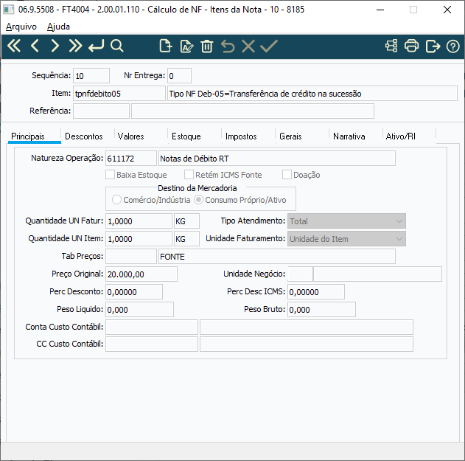Screen dimensions: 465x461
Task: Minimize the Cálculo de NF window
Action: click(x=380, y=10)
